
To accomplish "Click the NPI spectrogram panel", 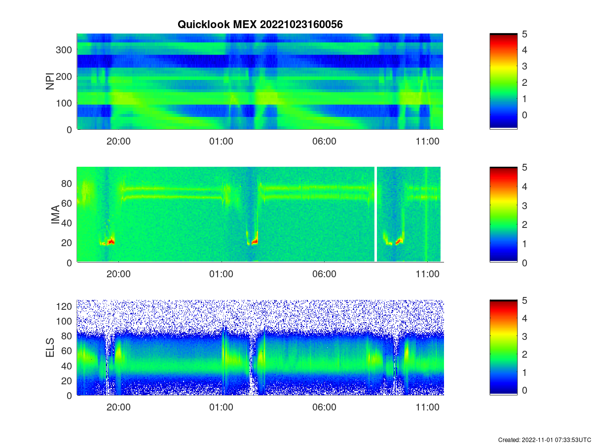I will pyautogui.click(x=260, y=81).
